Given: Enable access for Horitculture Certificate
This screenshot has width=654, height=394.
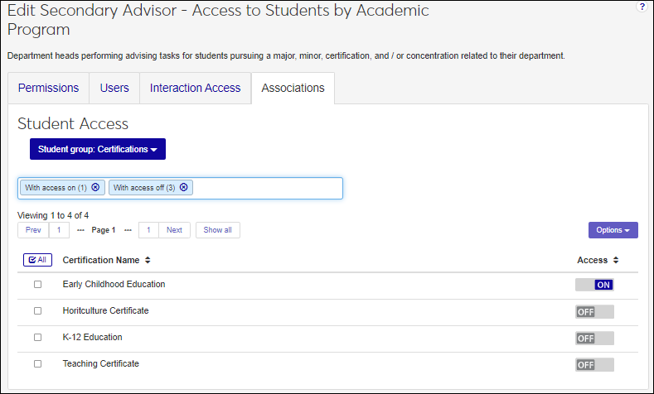Looking at the screenshot, I should pos(594,311).
